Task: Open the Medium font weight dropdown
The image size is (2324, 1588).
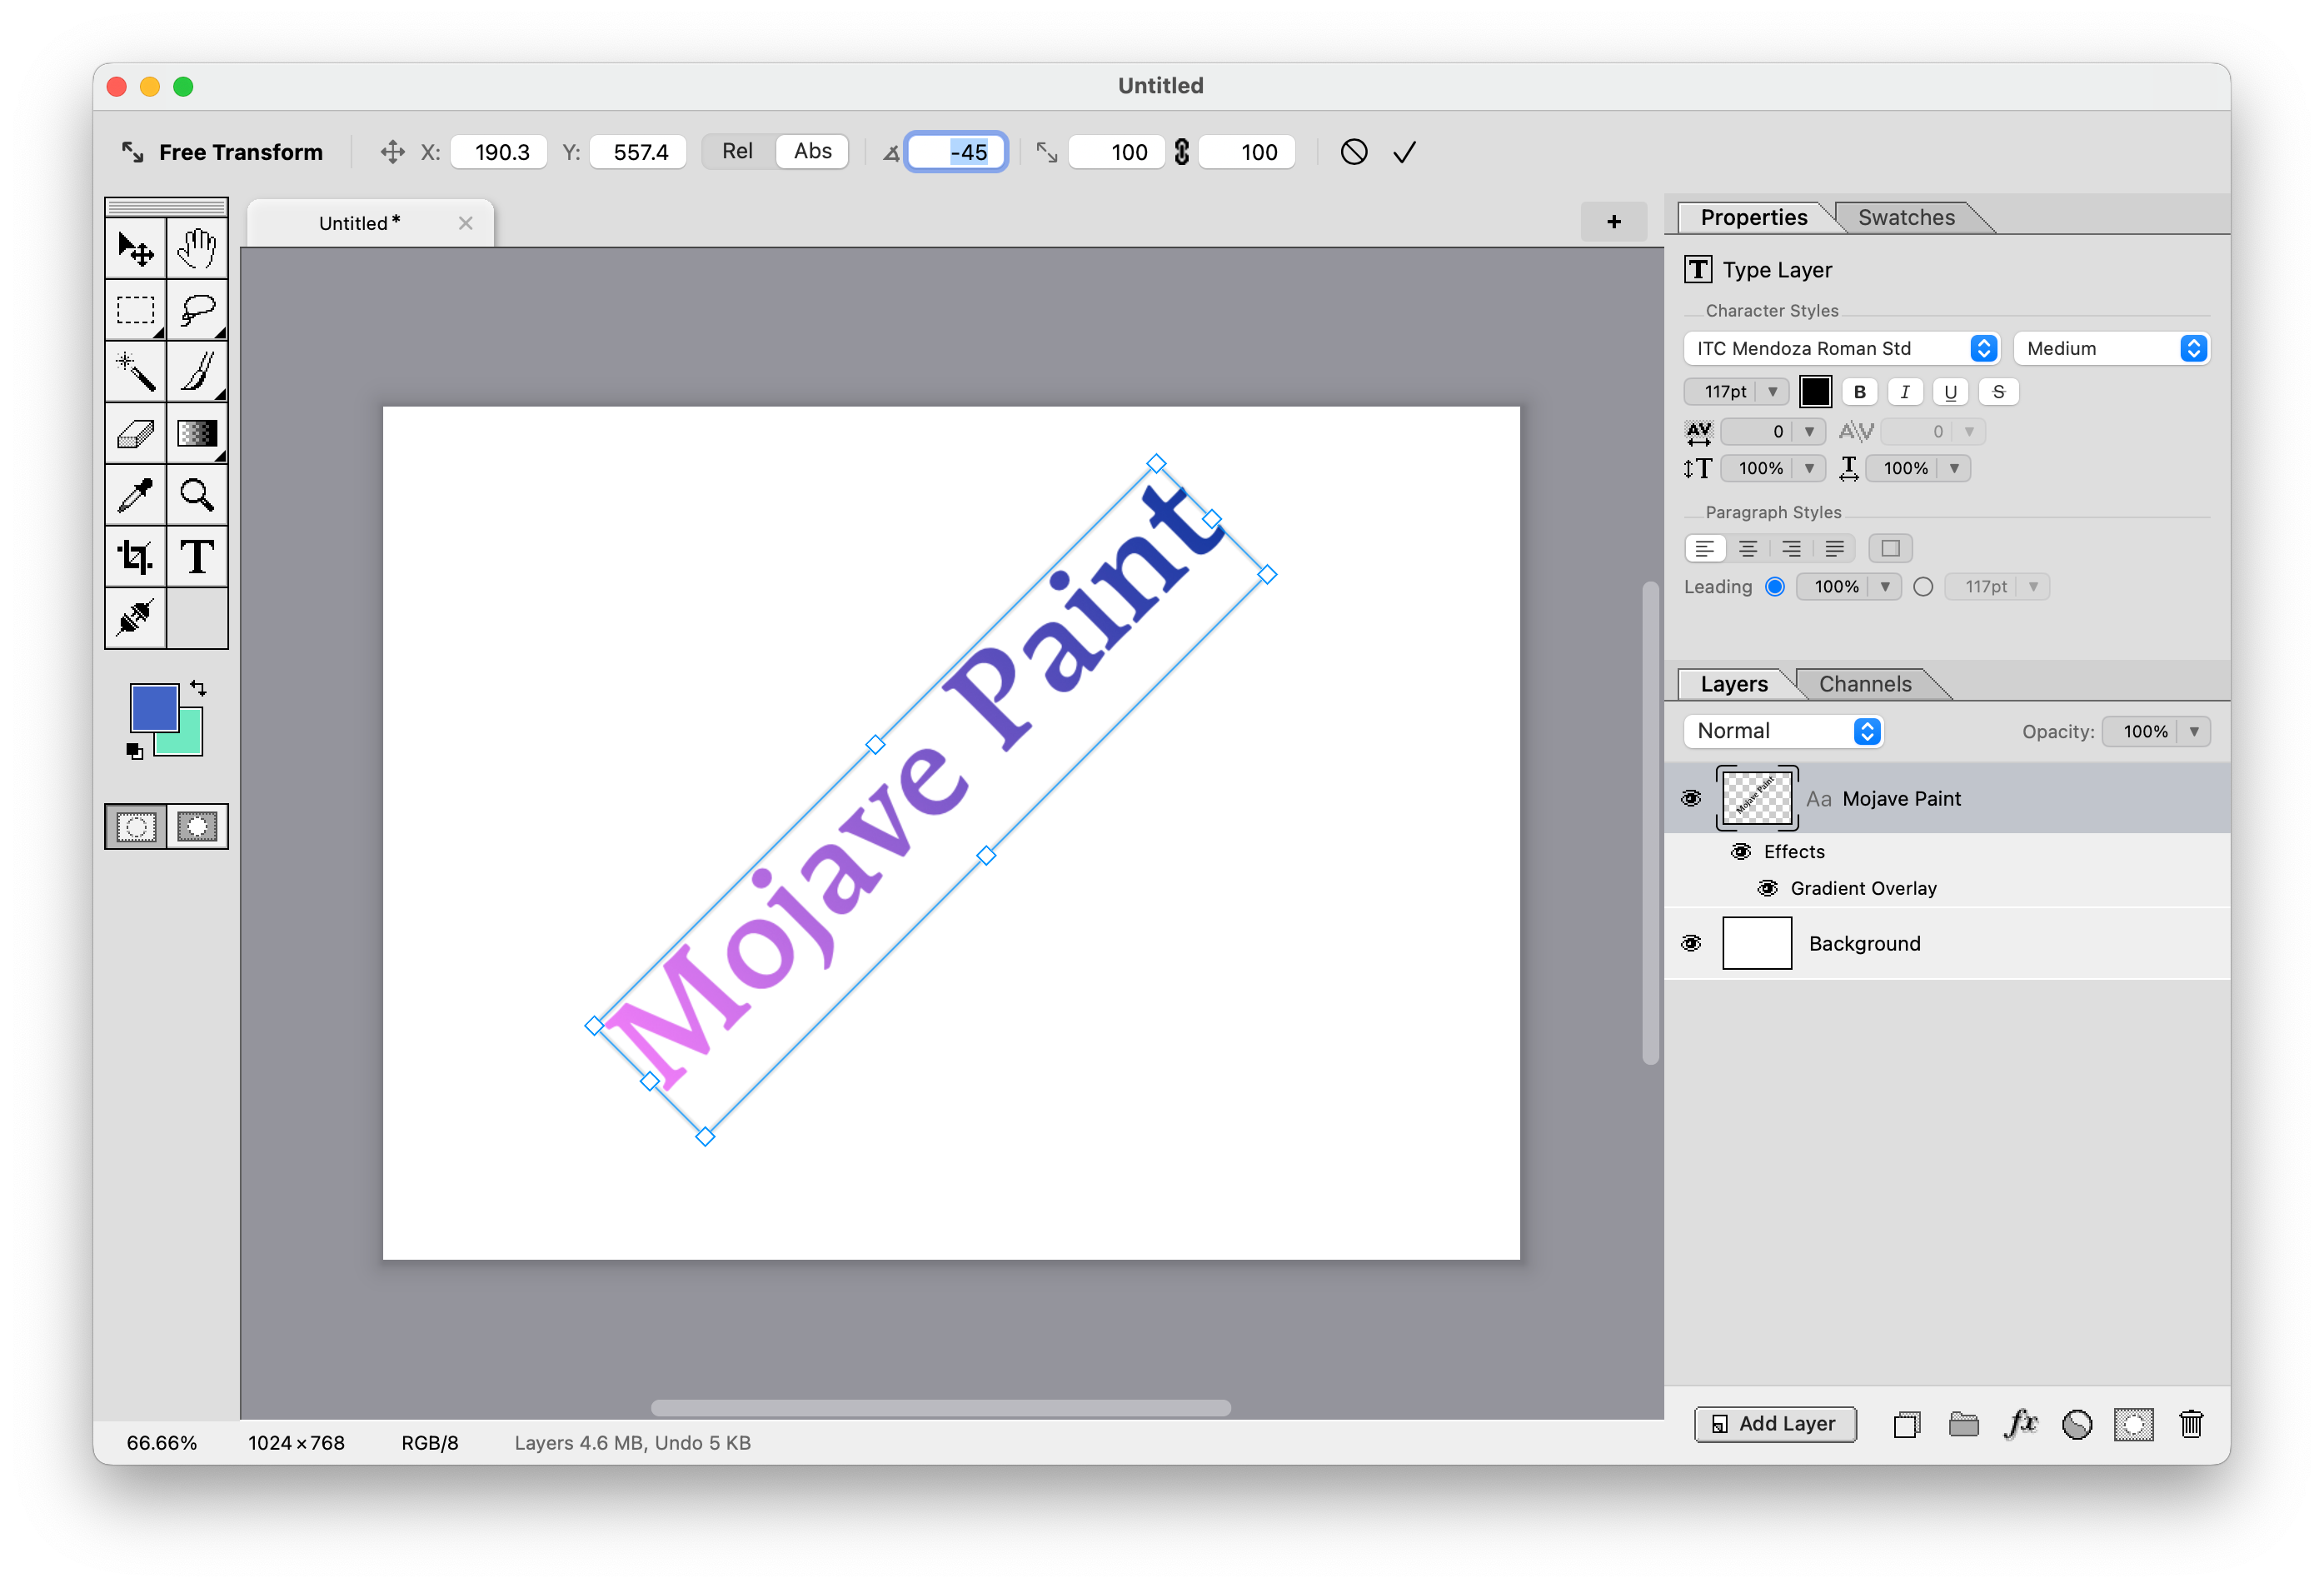Action: pyautogui.click(x=2111, y=348)
